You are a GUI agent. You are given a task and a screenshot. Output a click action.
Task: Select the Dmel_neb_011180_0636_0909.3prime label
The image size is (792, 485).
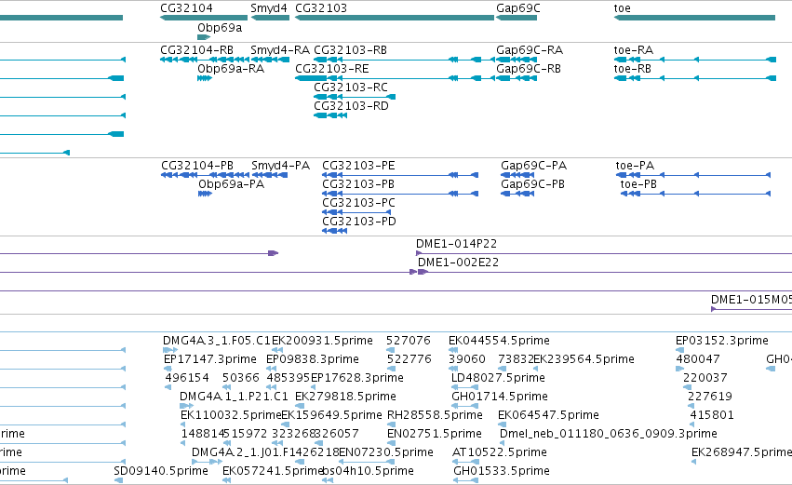608,434
